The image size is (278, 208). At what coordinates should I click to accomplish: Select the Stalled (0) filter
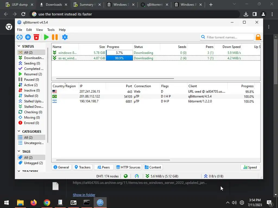(31, 96)
